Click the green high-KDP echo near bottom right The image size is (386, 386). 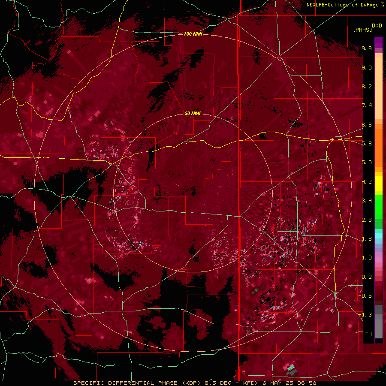pos(291,368)
